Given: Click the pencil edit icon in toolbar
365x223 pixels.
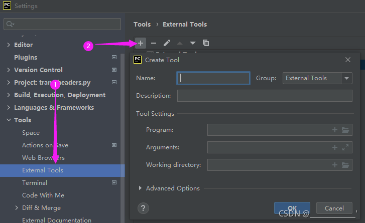Looking at the screenshot, I should [x=167, y=43].
